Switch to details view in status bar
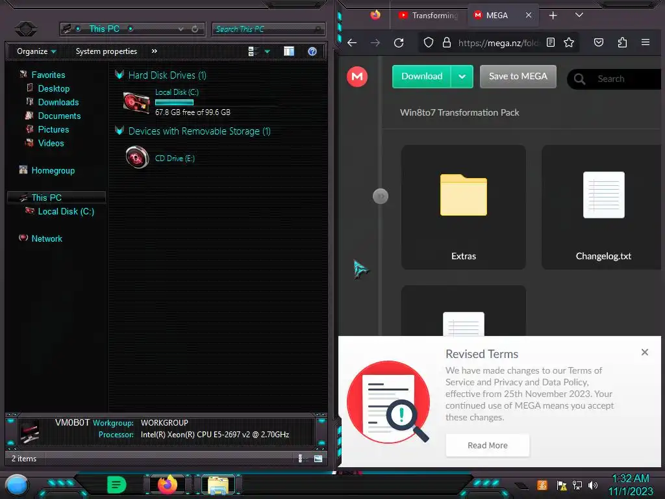This screenshot has width=665, height=499. [x=300, y=458]
